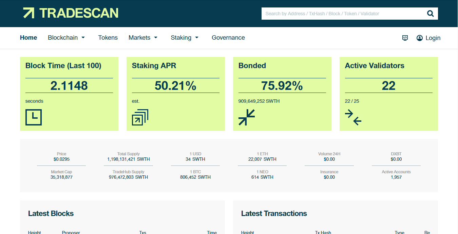Click the TRADESCAN wordmark

click(79, 13)
